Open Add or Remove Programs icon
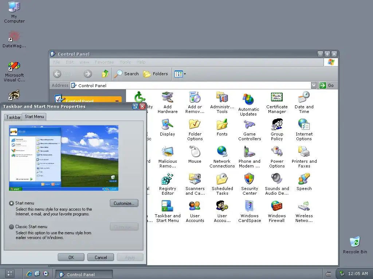This screenshot has height=279, width=373. pos(195,102)
